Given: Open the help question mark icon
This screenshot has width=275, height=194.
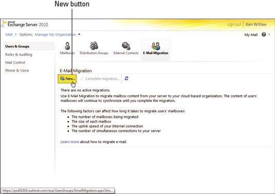Looking at the screenshot, I should click(264, 34).
